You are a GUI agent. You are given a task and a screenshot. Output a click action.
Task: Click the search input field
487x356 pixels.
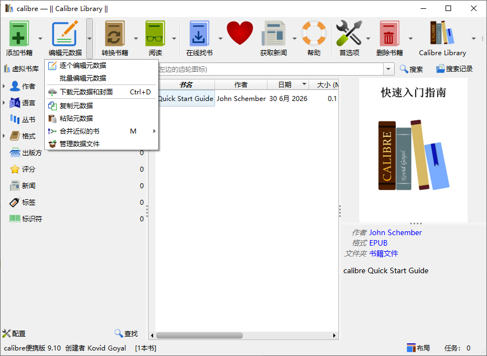pyautogui.click(x=270, y=69)
